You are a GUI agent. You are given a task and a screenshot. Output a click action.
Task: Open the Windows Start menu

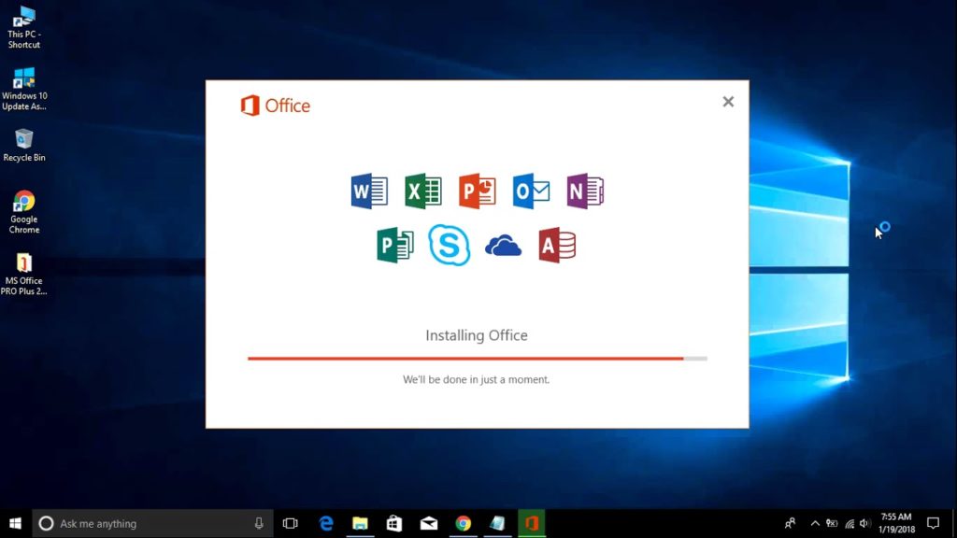(15, 523)
